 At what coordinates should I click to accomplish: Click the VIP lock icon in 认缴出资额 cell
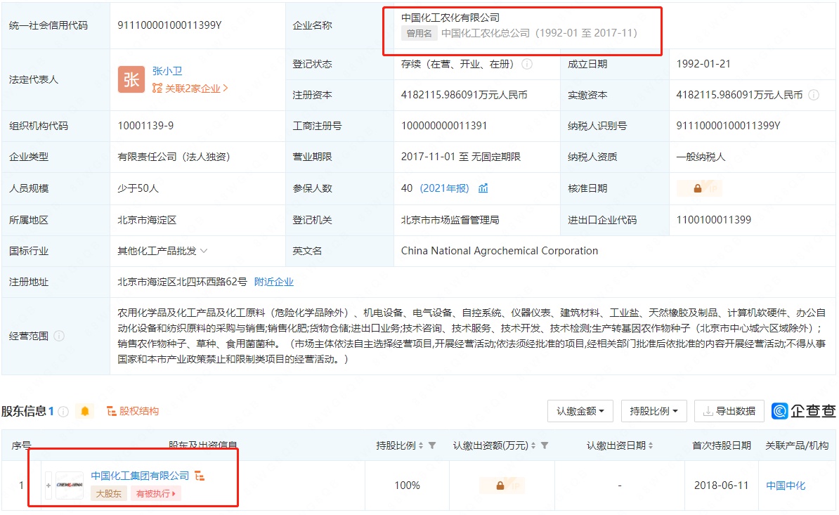(500, 485)
